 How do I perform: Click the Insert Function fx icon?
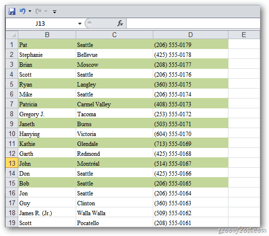(x=120, y=23)
